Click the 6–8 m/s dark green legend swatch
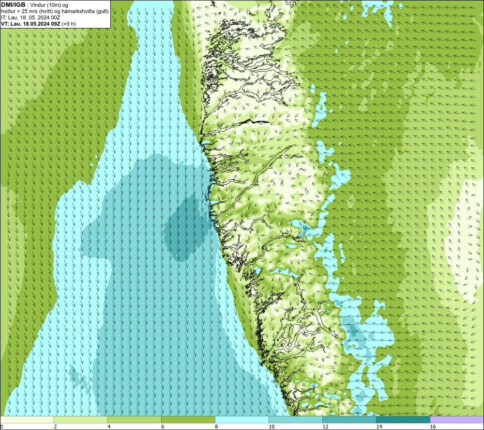The width and height of the screenshot is (484, 430). pyautogui.click(x=188, y=420)
